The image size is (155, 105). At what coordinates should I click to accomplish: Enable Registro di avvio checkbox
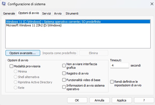64,73
